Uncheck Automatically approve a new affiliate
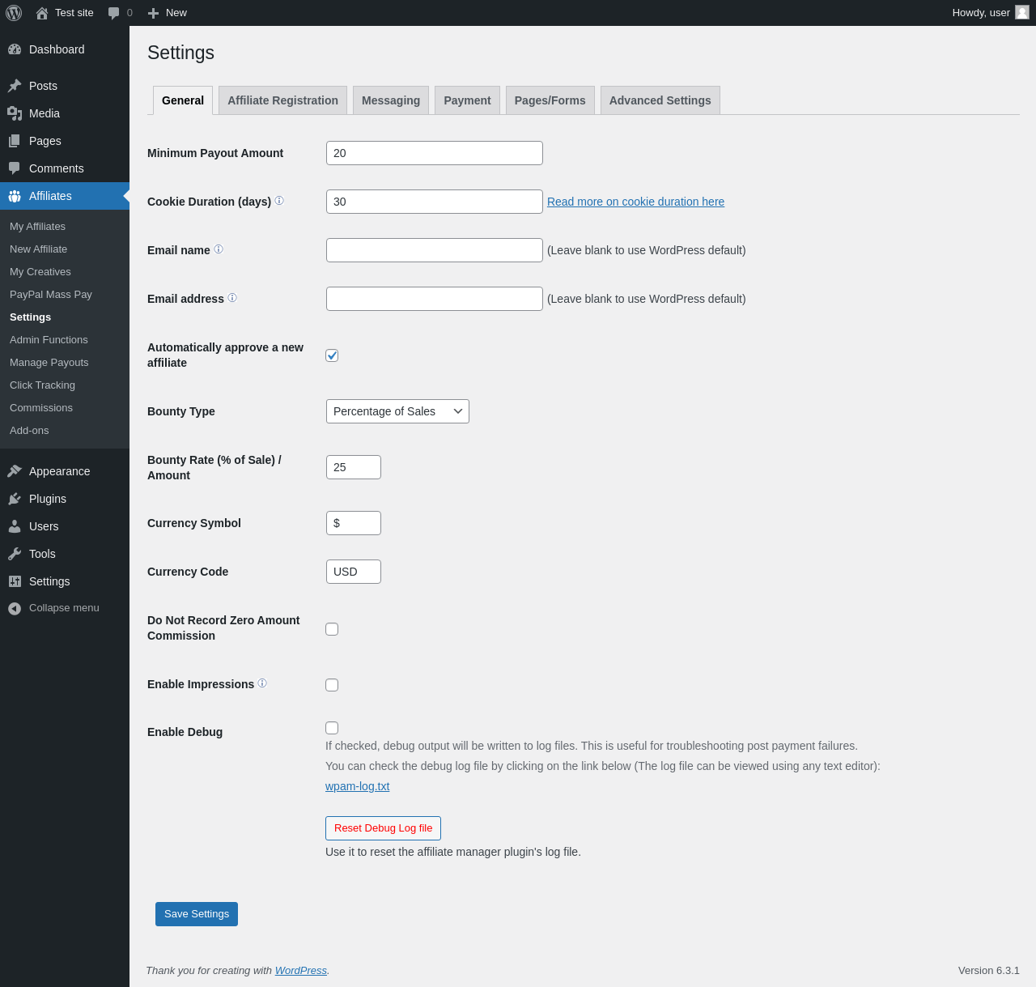 click(332, 355)
